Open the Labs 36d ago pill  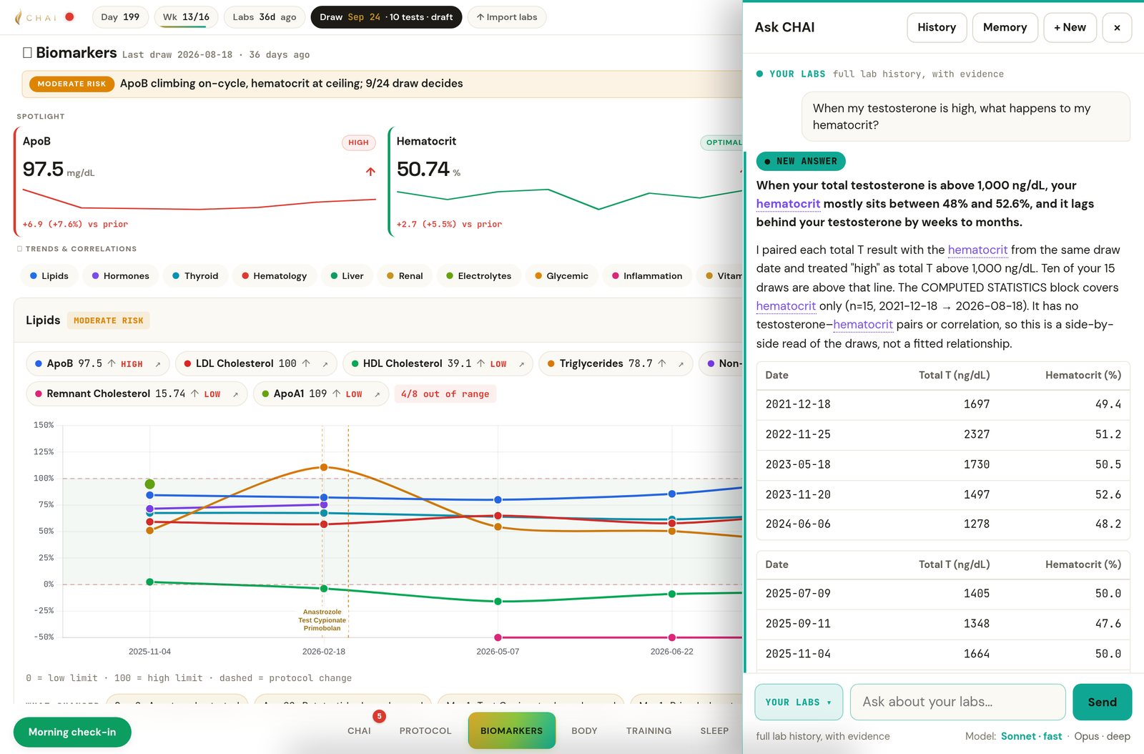coord(265,17)
